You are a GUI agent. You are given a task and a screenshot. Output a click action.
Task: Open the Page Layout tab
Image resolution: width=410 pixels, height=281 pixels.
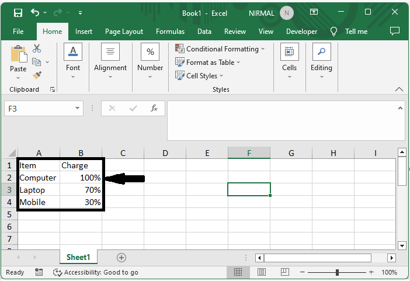pos(124,32)
